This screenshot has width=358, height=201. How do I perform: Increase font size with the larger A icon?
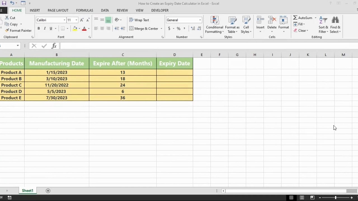(82, 20)
